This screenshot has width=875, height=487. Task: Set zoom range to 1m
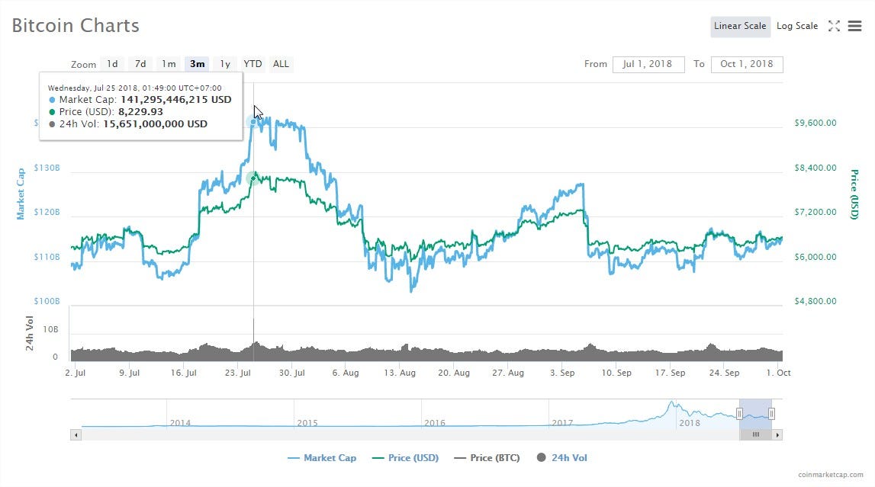tap(169, 64)
